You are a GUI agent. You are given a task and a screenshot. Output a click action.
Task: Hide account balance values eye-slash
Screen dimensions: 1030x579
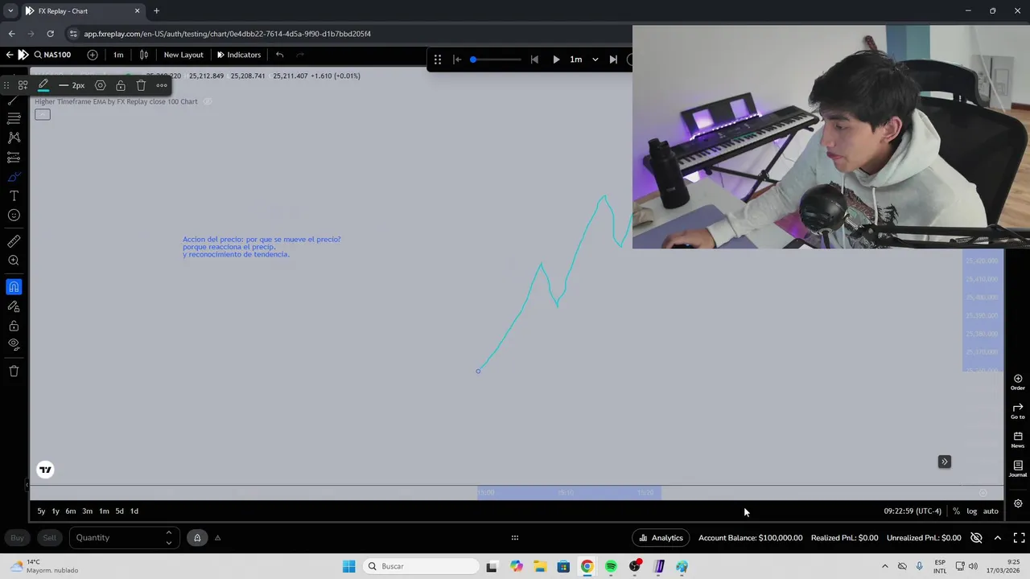[x=976, y=537]
